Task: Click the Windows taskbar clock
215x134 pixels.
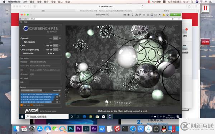Action: pyautogui.click(x=170, y=116)
